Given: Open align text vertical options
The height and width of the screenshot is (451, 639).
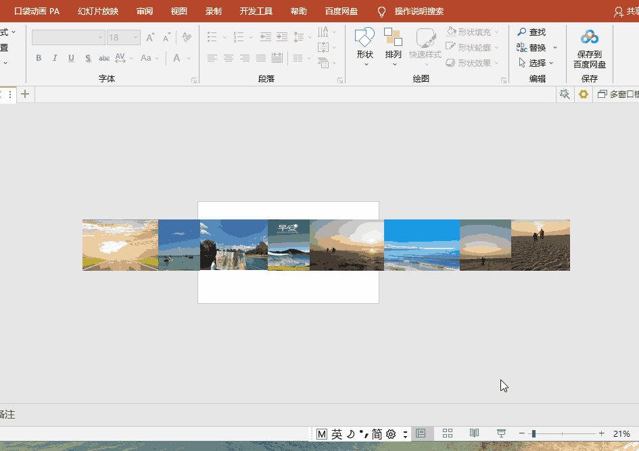Looking at the screenshot, I should pos(327,48).
